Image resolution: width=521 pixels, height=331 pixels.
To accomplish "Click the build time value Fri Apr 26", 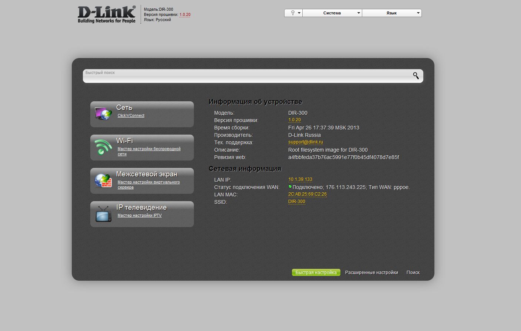I will (324, 128).
